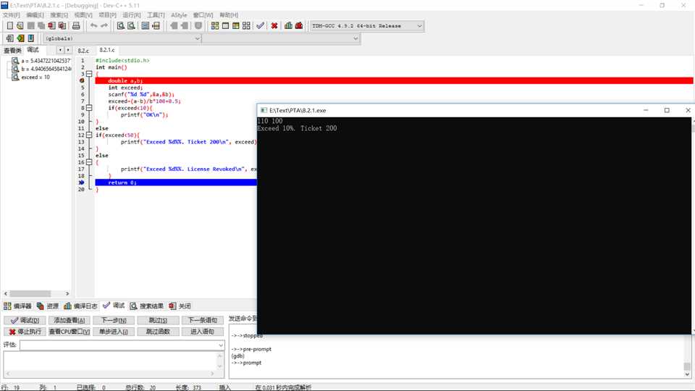Viewport: 695px width, 391px height.
Task: Click the Delete profiling information icon
Action: [x=299, y=26]
